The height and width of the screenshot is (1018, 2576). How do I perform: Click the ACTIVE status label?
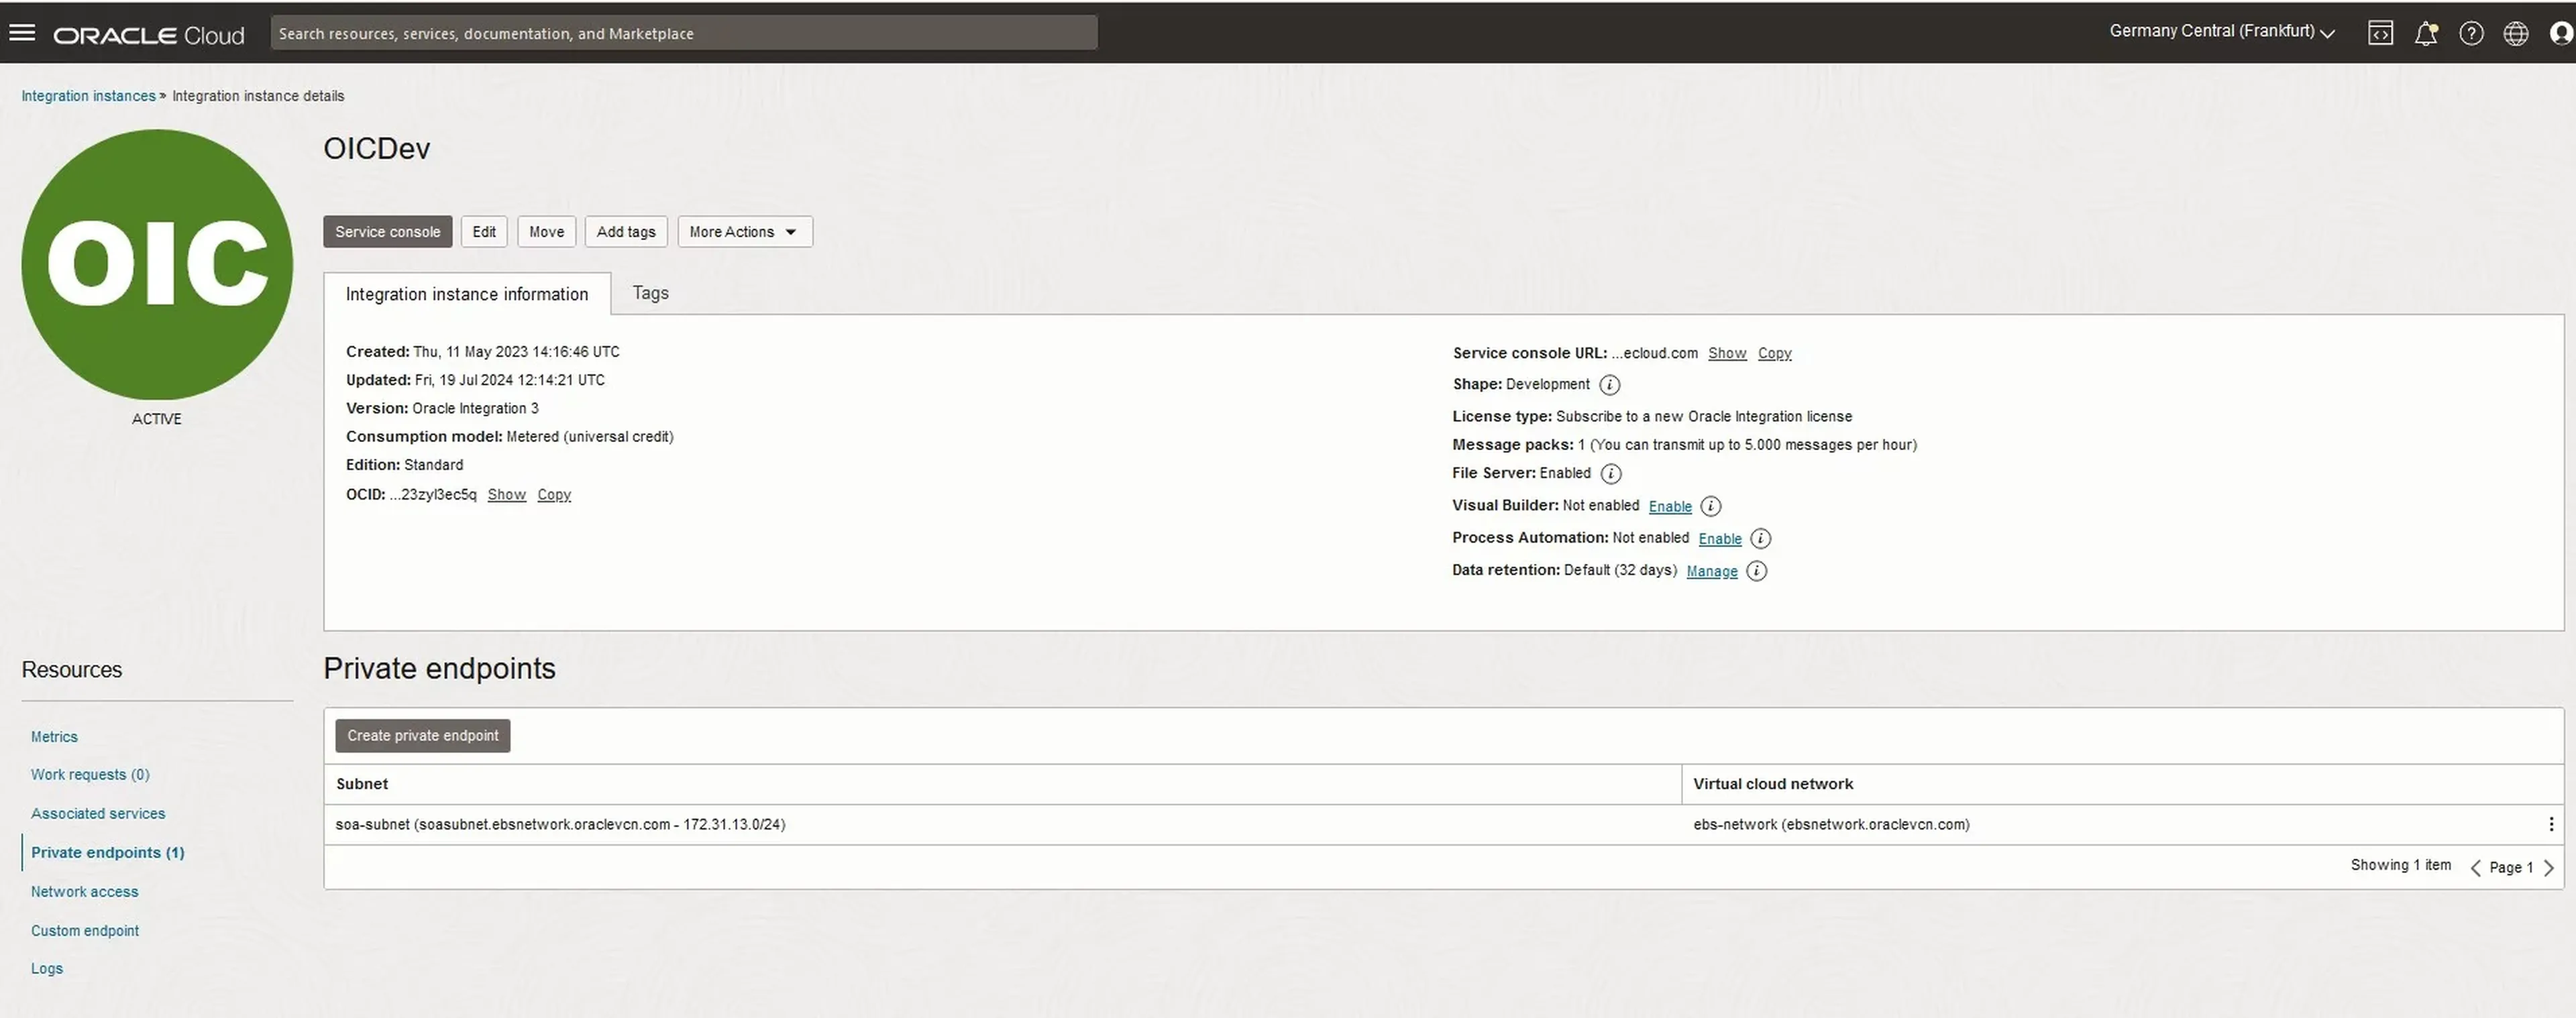click(x=157, y=419)
